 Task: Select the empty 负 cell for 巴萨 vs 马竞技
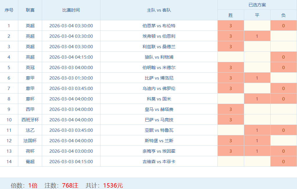(283, 120)
